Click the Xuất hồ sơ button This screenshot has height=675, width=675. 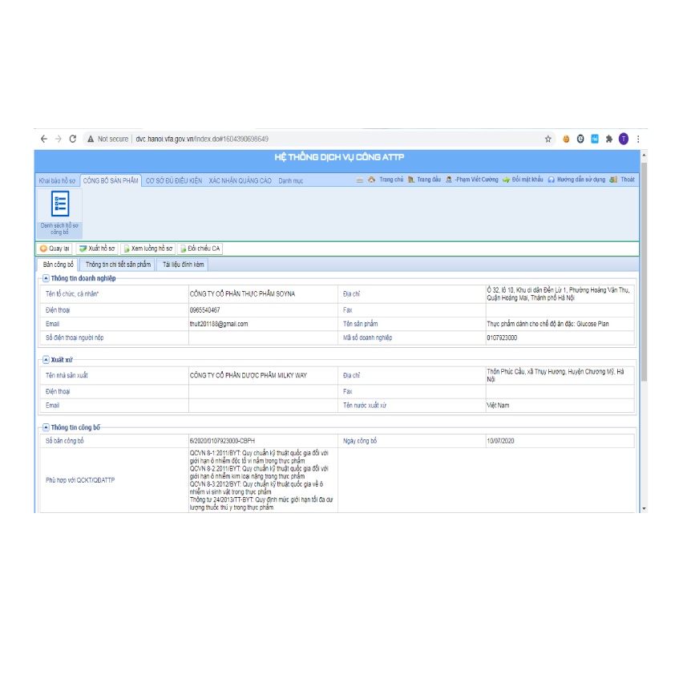click(x=97, y=249)
